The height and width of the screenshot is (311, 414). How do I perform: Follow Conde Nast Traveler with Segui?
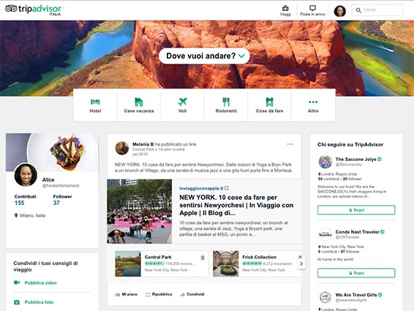click(356, 273)
